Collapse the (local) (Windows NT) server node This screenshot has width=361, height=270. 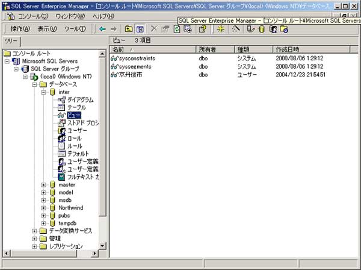[25, 77]
